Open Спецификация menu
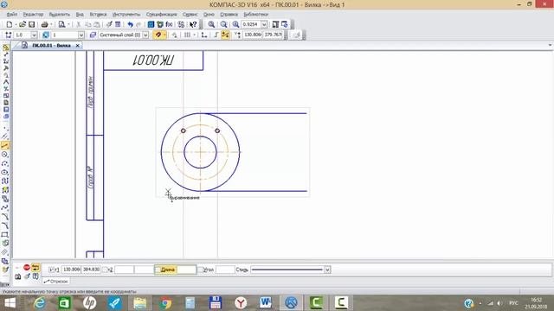The height and width of the screenshot is (311, 554). pos(162,15)
